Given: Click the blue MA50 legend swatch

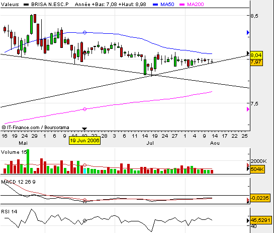Looking at the screenshot, I should [155, 5].
